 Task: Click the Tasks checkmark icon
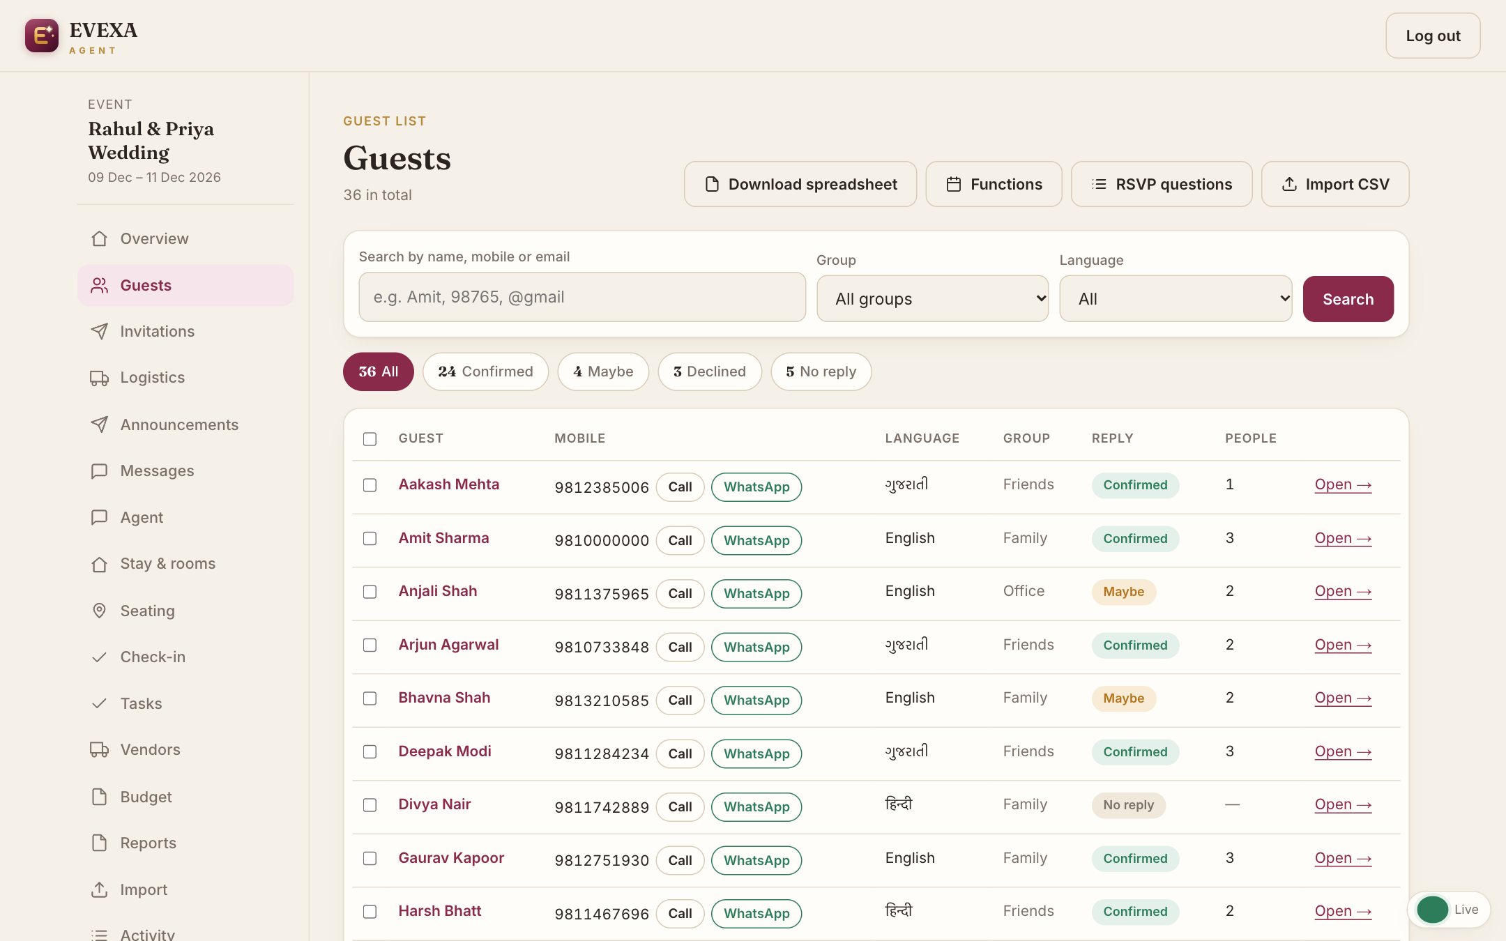(x=100, y=703)
